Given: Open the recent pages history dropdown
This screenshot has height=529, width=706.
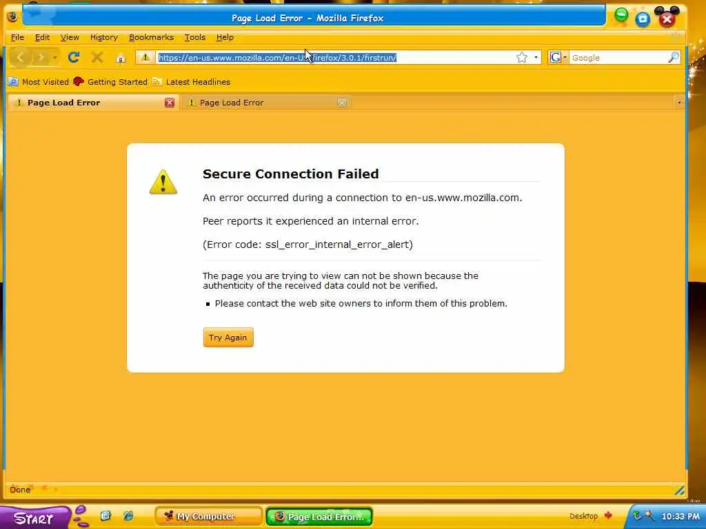Looking at the screenshot, I should [54, 58].
